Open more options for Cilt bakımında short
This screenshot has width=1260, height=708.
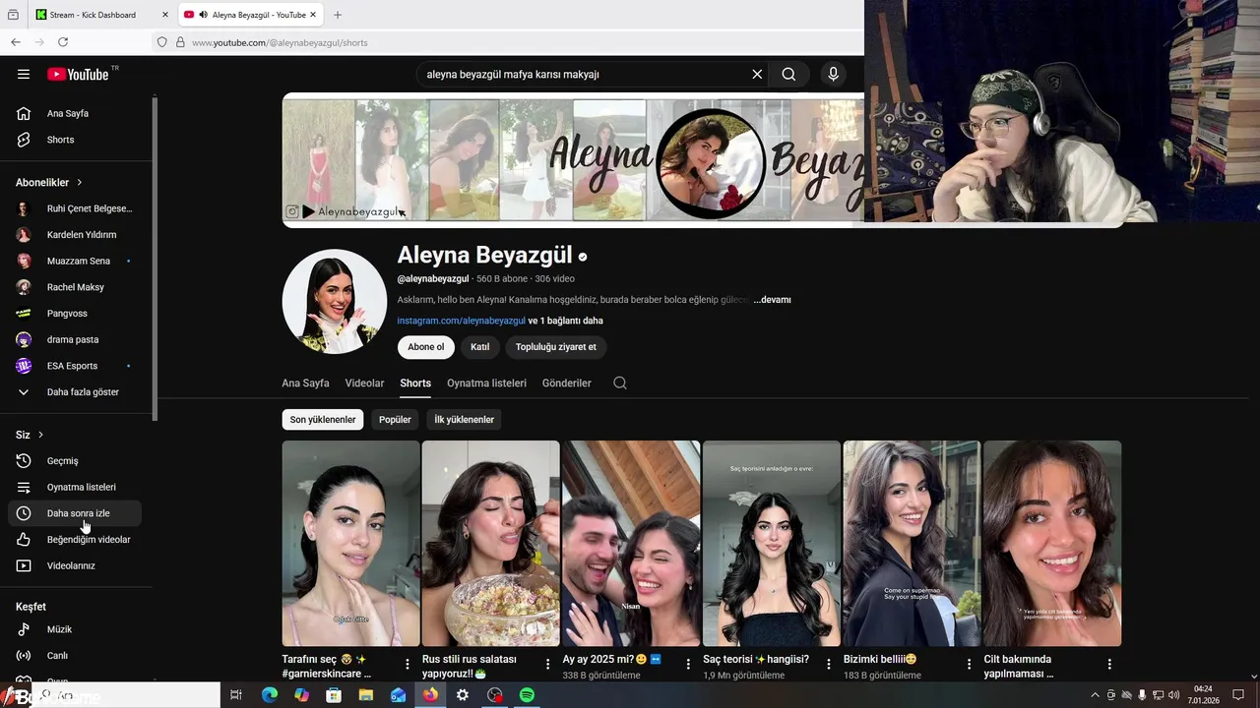[x=1109, y=665]
